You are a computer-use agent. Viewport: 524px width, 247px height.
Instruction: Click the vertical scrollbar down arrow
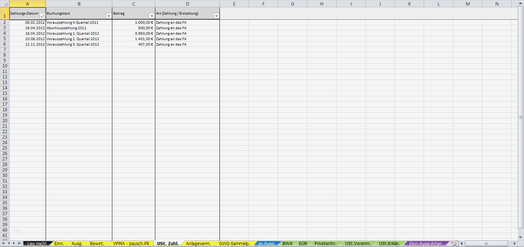521,237
